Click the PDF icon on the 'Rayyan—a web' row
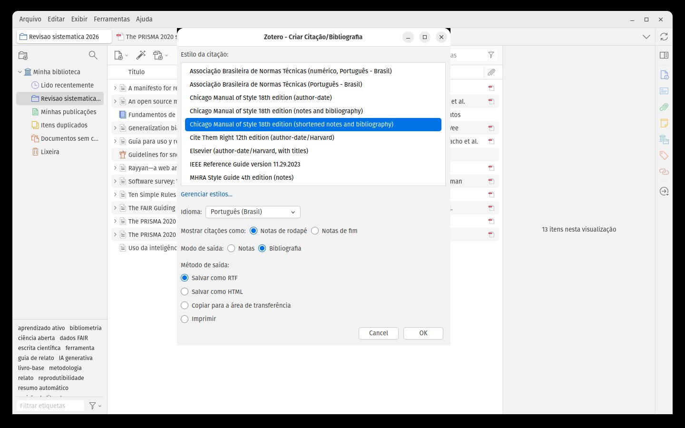Viewport: 685px width, 428px height. pyautogui.click(x=491, y=168)
